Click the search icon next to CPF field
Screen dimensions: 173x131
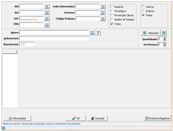pos(47,18)
